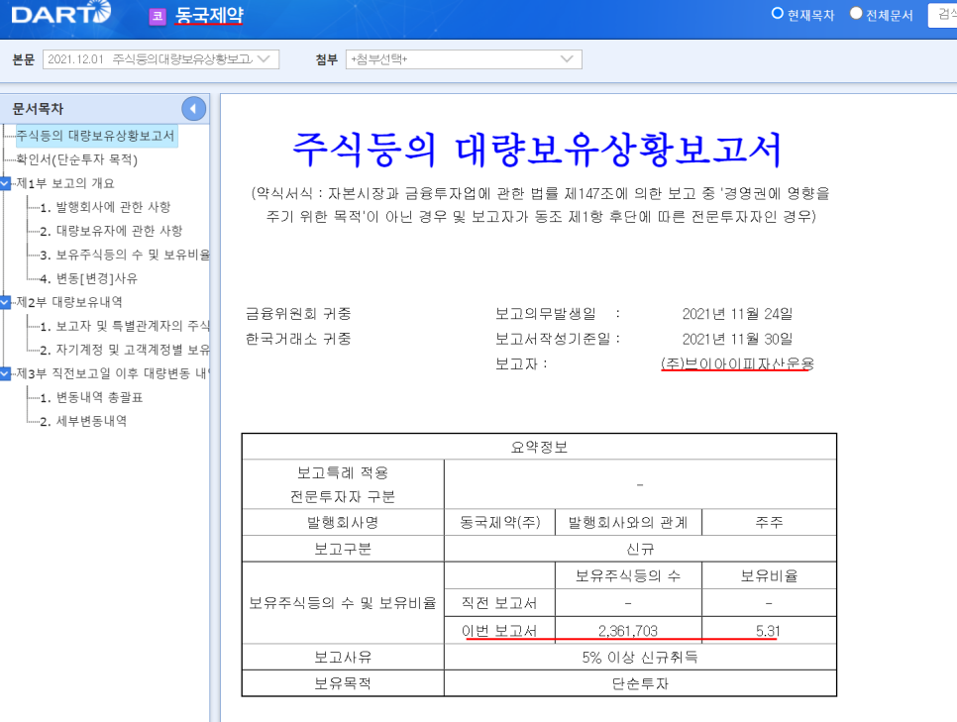Click the report title 주식등의 대량보유상황보고서
The image size is (957, 722).
(537, 150)
